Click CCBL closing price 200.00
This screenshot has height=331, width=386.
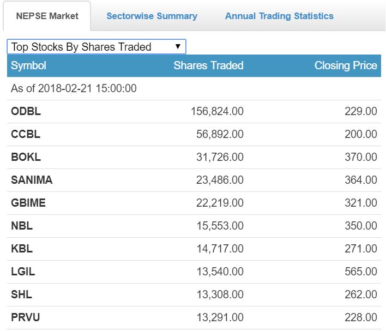(361, 134)
